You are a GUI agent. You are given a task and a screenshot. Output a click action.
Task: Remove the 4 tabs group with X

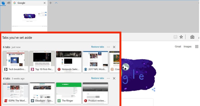point(114,78)
